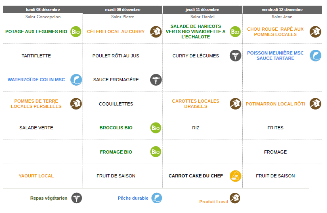Screen dimensions: 327x213
Task: Click the chef icon beside Carrot Cake du Chef
Action: (235, 176)
